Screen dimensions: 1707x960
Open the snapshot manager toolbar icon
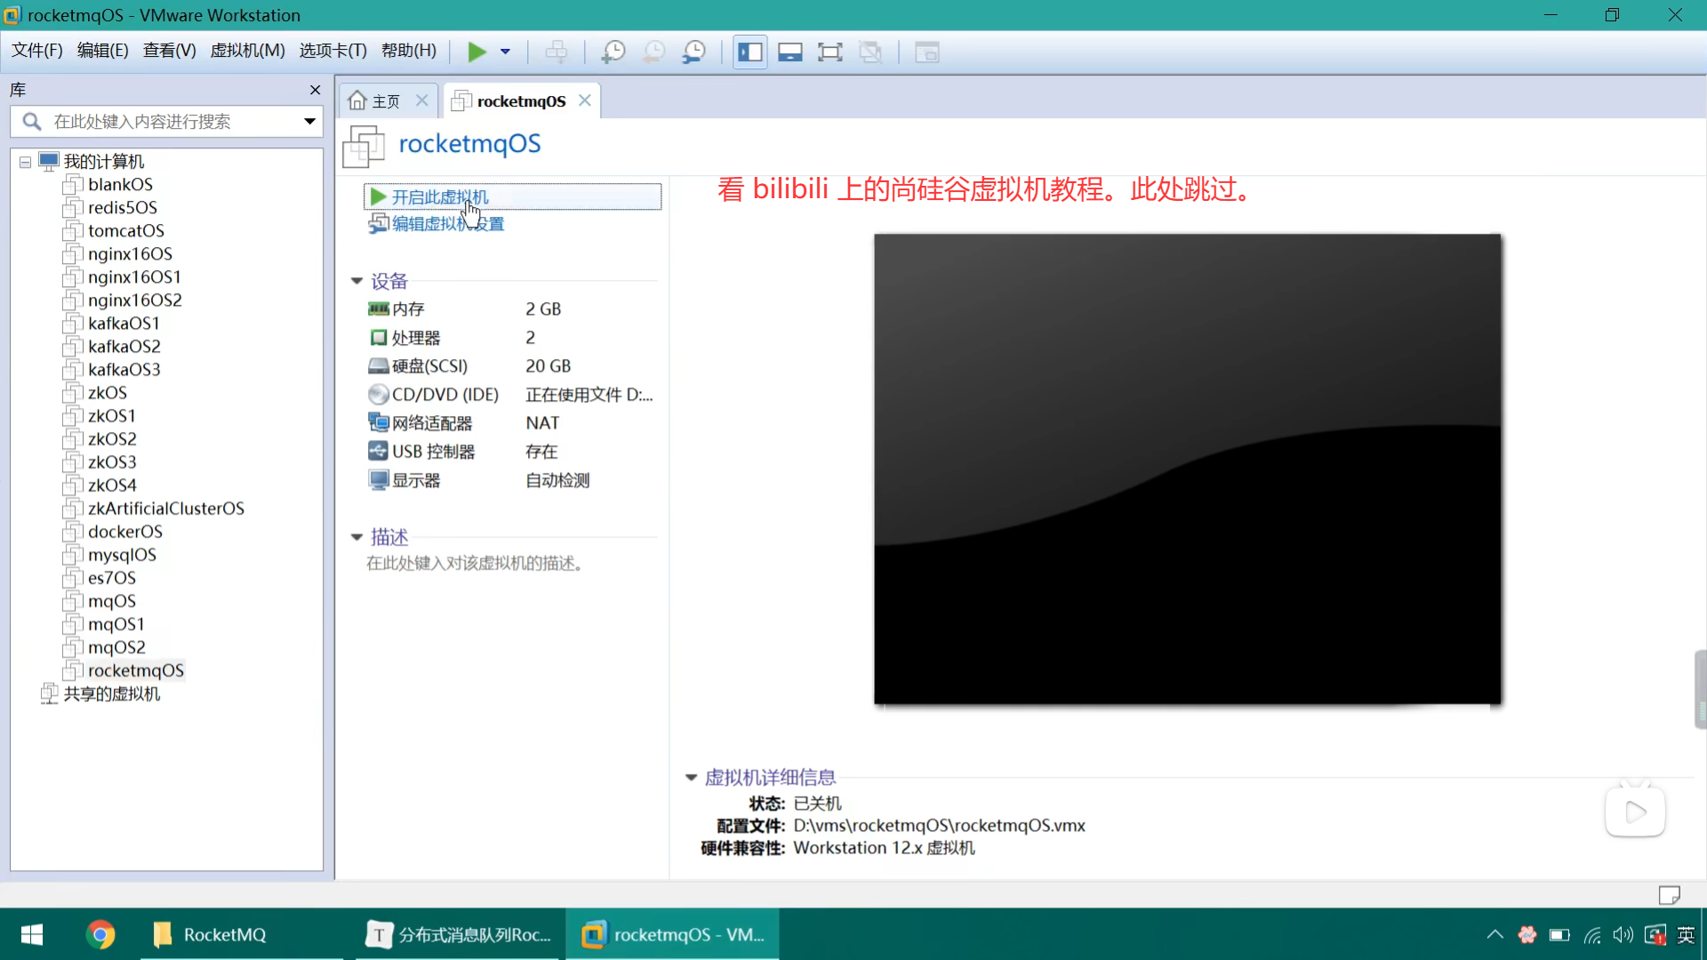pos(693,52)
